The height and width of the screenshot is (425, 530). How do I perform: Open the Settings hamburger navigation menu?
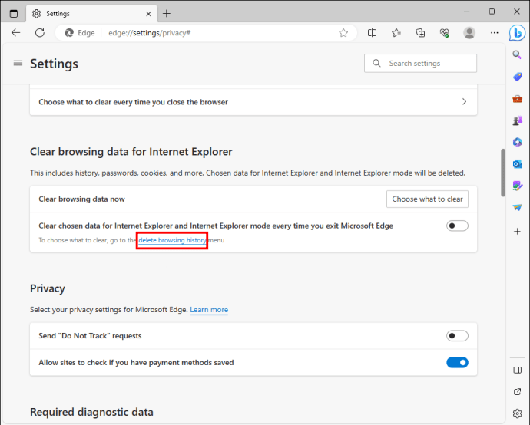[x=18, y=63]
